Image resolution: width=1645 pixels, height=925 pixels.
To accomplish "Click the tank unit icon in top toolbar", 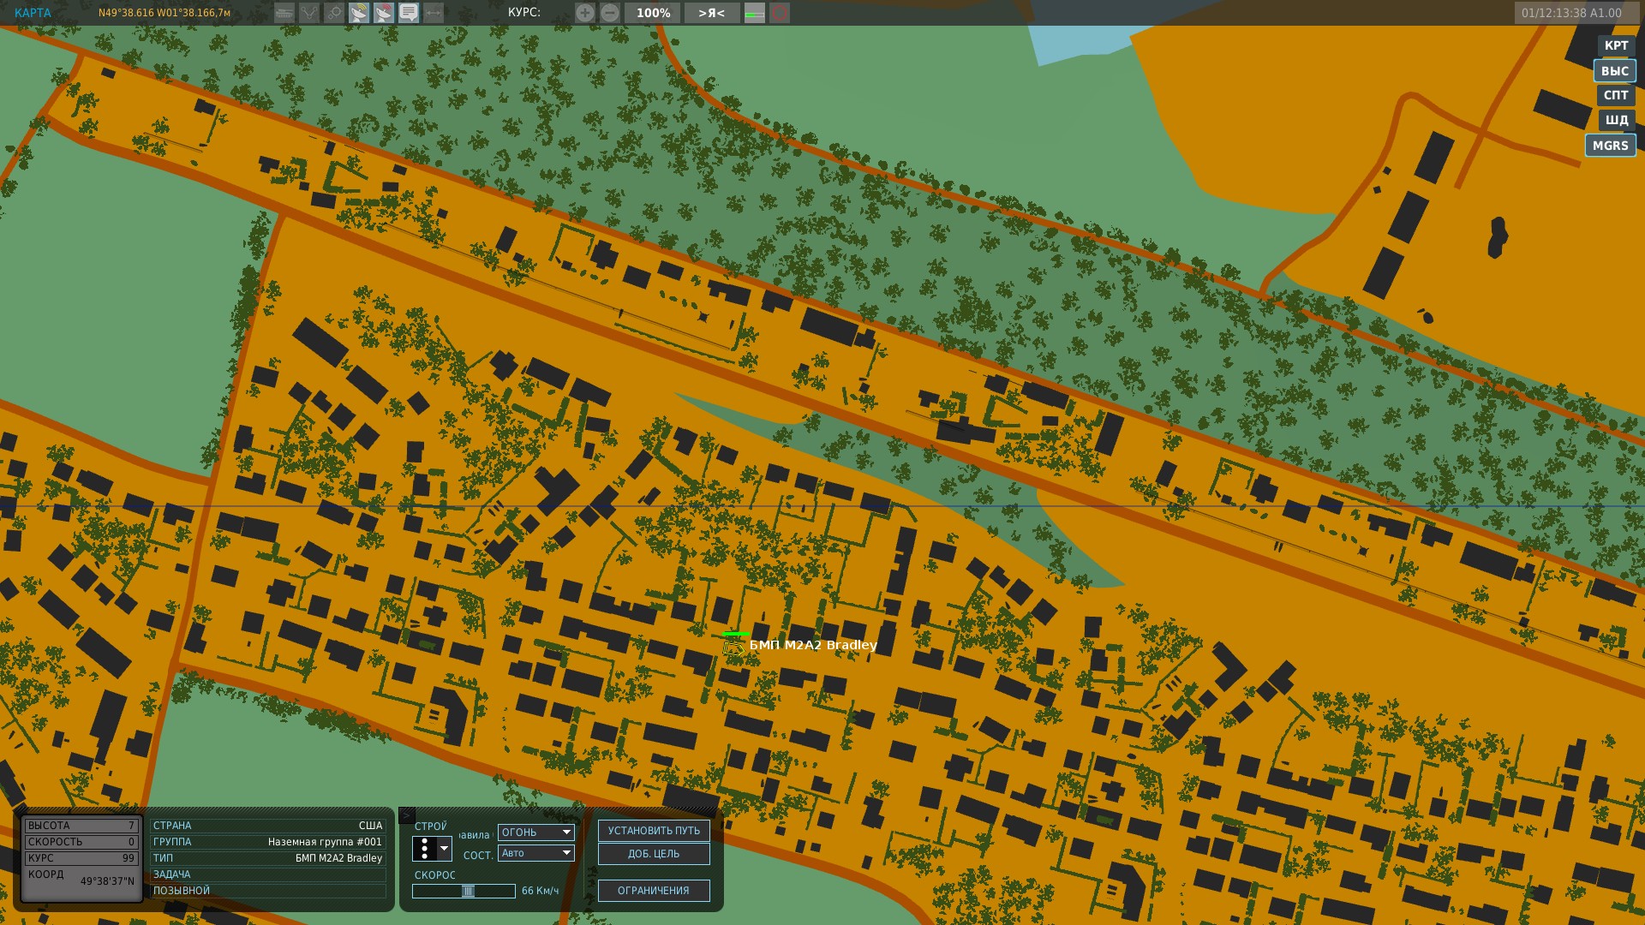I will click(284, 13).
